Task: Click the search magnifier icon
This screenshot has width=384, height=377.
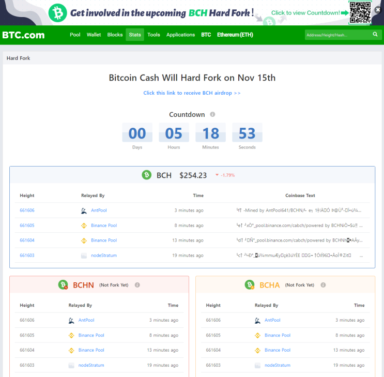Action: pos(375,34)
